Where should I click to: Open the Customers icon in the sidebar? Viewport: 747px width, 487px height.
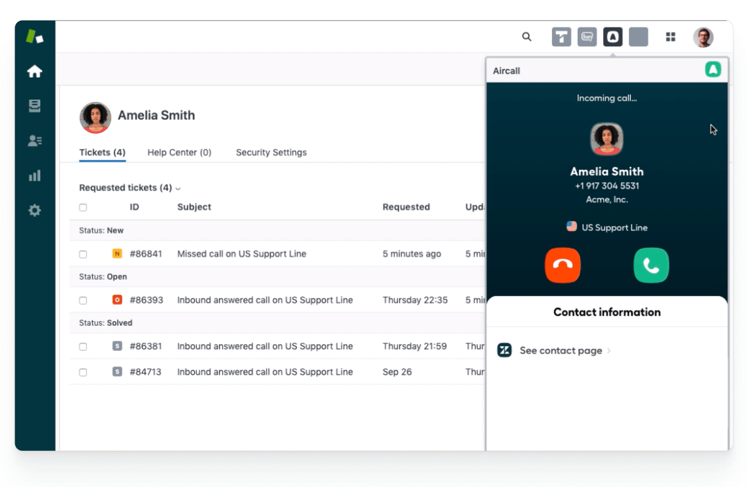pyautogui.click(x=35, y=140)
